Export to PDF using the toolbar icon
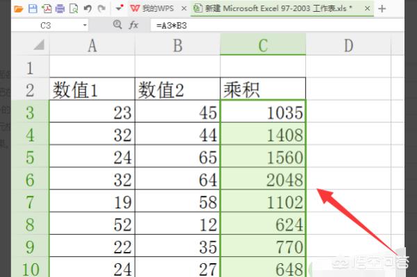 pos(47,9)
